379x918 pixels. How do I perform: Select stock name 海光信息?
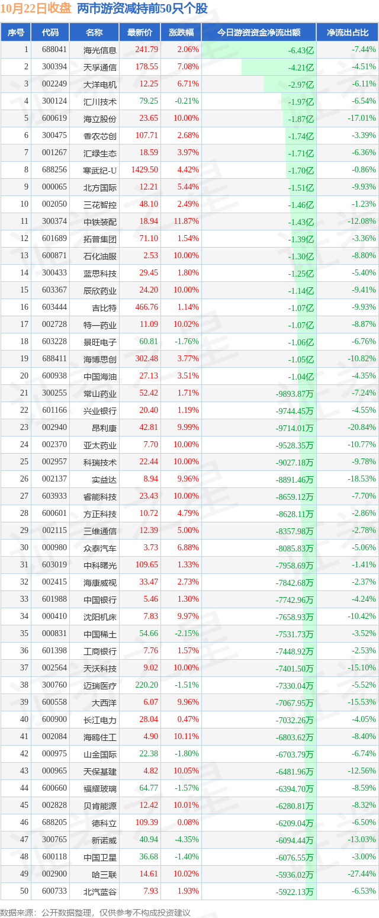[x=101, y=50]
